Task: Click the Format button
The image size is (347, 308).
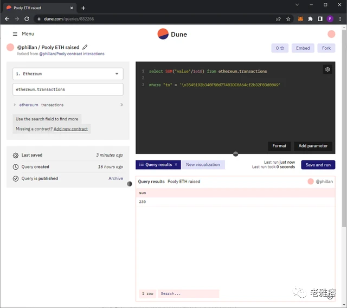Action: coord(279,146)
